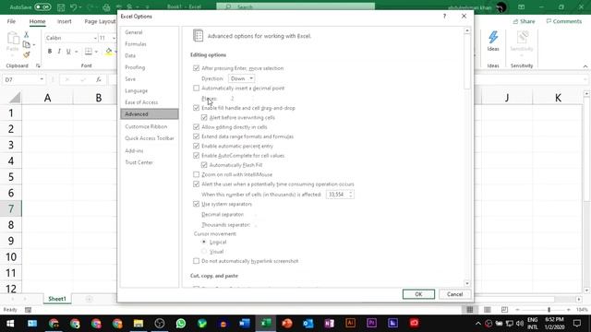591x332 pixels.
Task: Open the Underline style dropdown arrow
Action: click(76, 52)
